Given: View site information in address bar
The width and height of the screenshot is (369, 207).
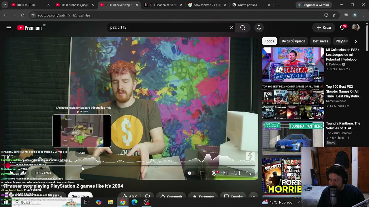Looking at the screenshot, I should coord(33,15).
